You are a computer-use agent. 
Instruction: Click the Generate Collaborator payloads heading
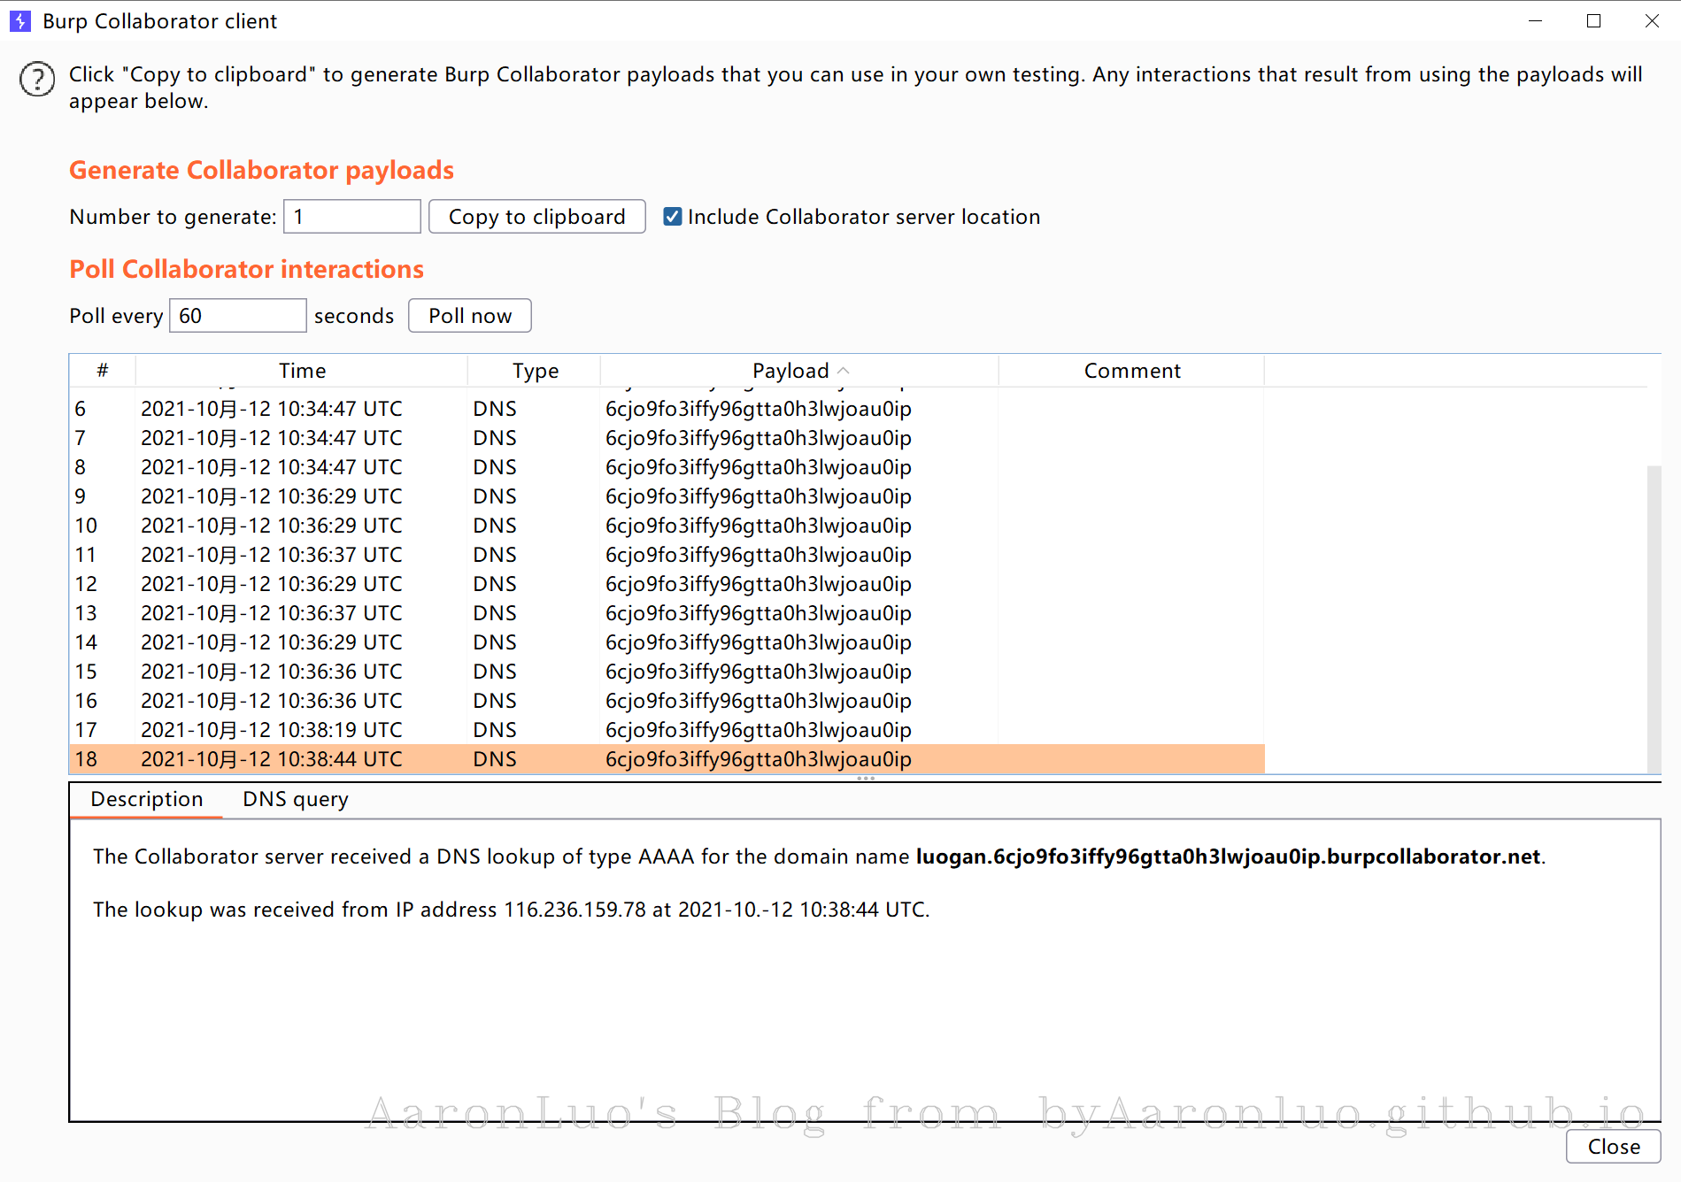262,170
